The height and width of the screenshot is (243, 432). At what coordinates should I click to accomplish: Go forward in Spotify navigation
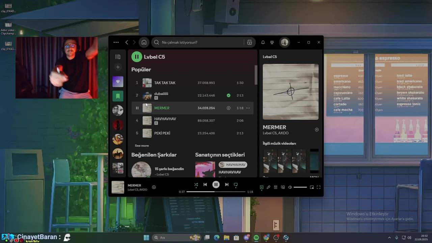134,42
